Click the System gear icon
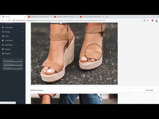This screenshot has height=119, width=159. 3,49
